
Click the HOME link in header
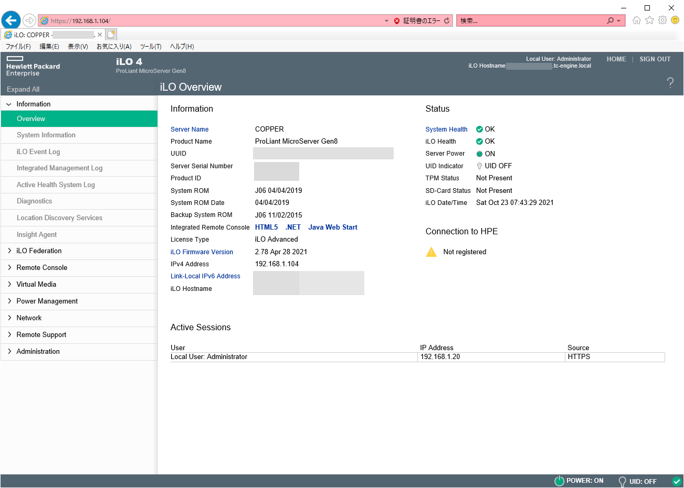[616, 59]
